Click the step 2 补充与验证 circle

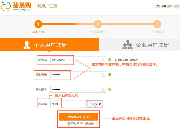(98, 24)
